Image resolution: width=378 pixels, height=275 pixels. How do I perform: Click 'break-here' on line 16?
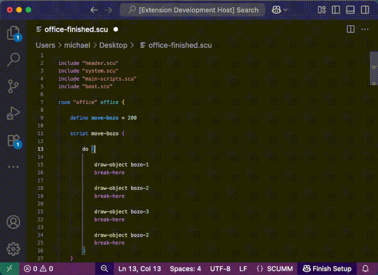tap(110, 172)
